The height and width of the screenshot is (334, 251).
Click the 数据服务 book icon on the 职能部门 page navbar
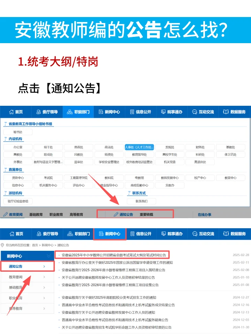[226, 112]
